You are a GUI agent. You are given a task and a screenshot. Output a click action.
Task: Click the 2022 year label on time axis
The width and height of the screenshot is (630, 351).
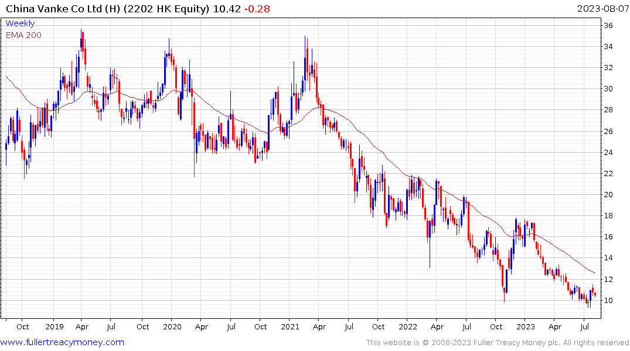tap(408, 326)
